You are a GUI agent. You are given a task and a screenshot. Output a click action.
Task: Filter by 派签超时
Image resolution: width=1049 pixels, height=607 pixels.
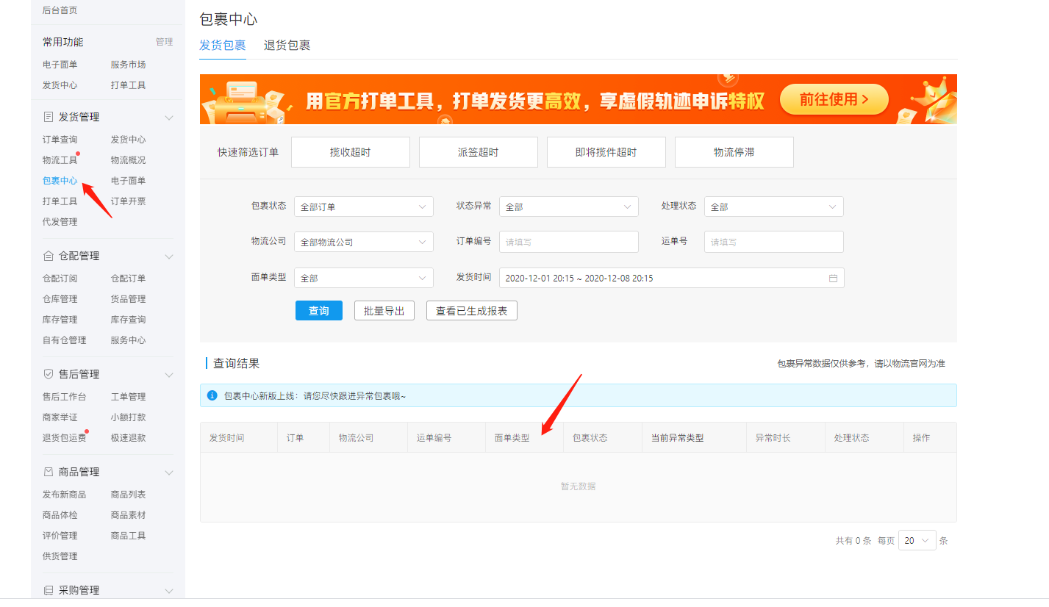479,152
